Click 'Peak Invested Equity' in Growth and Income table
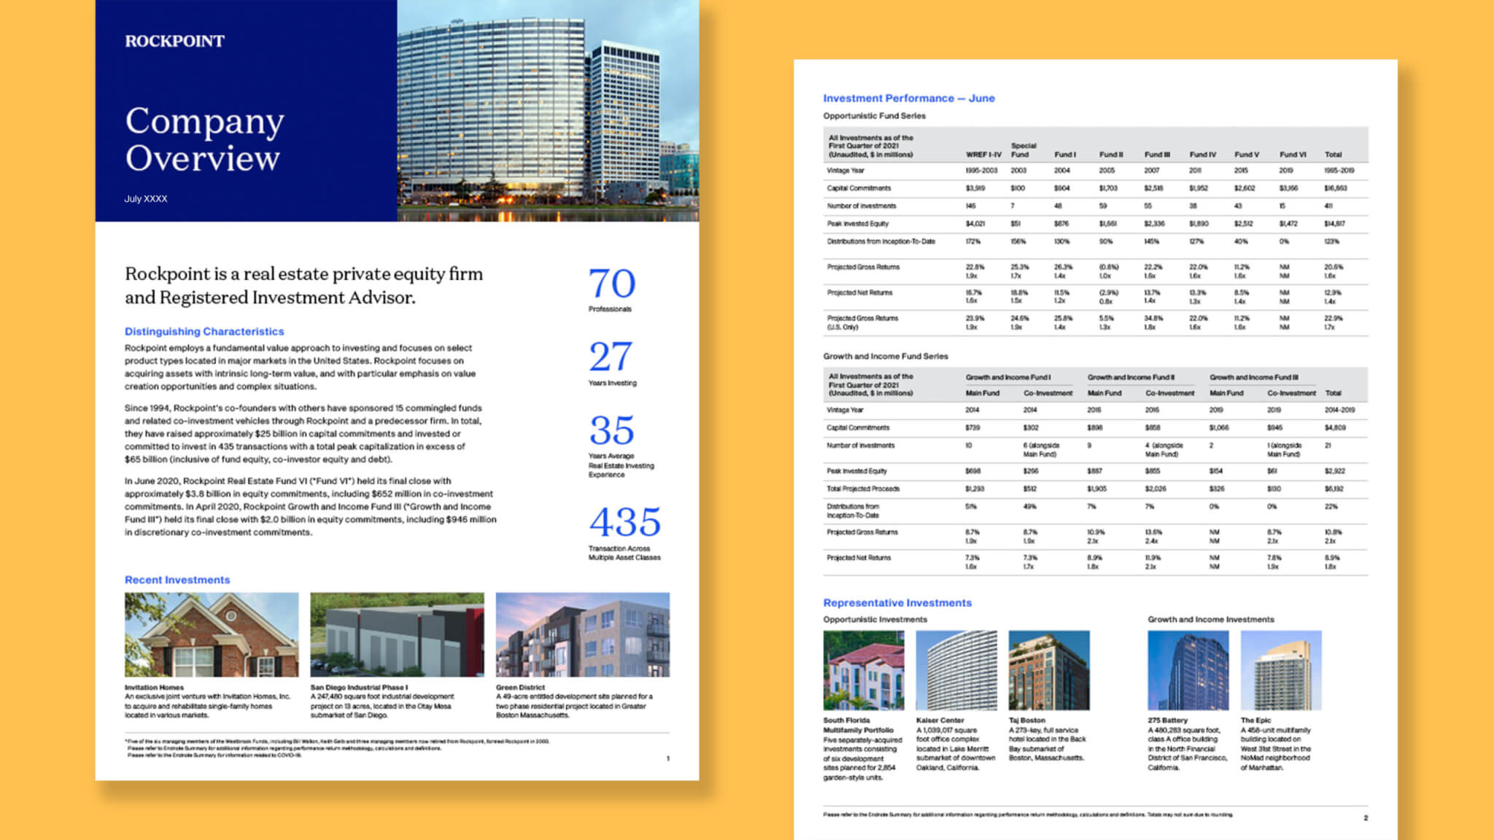This screenshot has height=840, width=1494. tap(856, 471)
